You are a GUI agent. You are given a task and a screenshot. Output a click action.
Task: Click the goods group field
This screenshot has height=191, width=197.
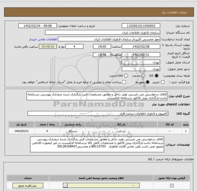click(98, 114)
